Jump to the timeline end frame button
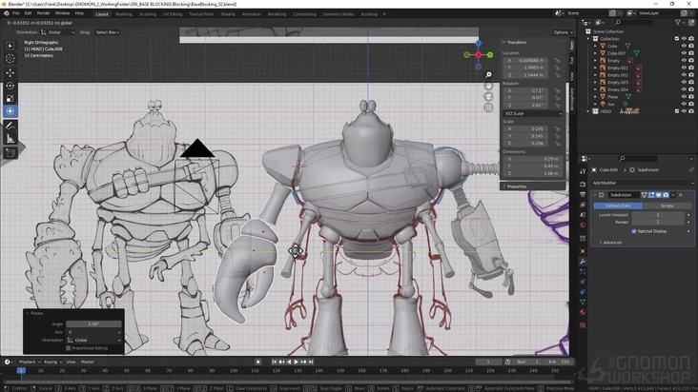Viewport: 698px width, 392px height. [311, 362]
